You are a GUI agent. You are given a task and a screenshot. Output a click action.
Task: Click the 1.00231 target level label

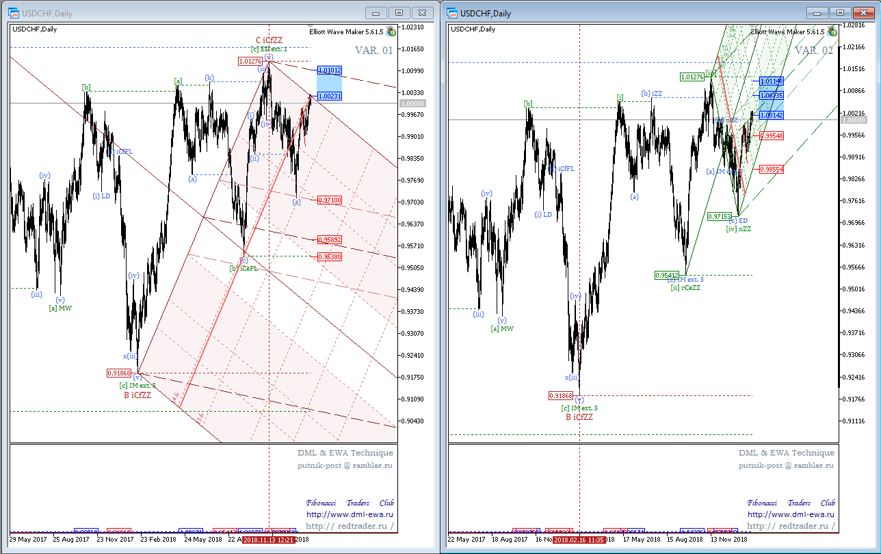[330, 96]
